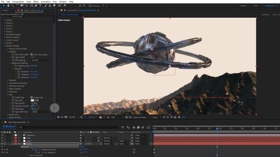Open the Layer menu
Viewport: 280px width, 157px height.
pos(28,2)
